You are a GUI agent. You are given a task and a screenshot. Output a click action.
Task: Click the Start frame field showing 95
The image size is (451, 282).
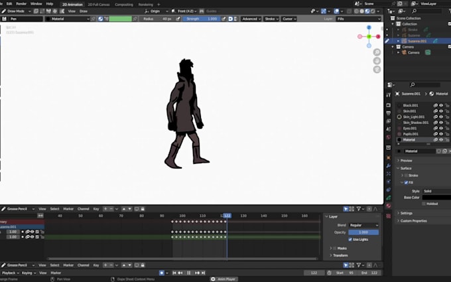pyautogui.click(x=345, y=273)
